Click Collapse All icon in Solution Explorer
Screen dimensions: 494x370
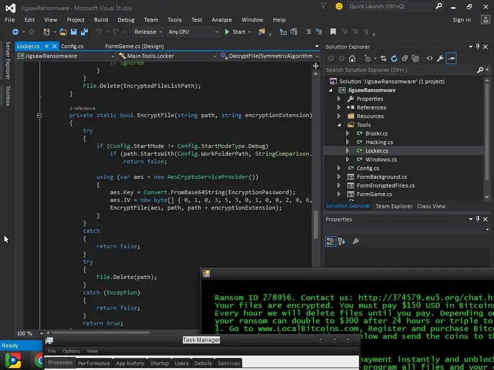click(x=405, y=58)
